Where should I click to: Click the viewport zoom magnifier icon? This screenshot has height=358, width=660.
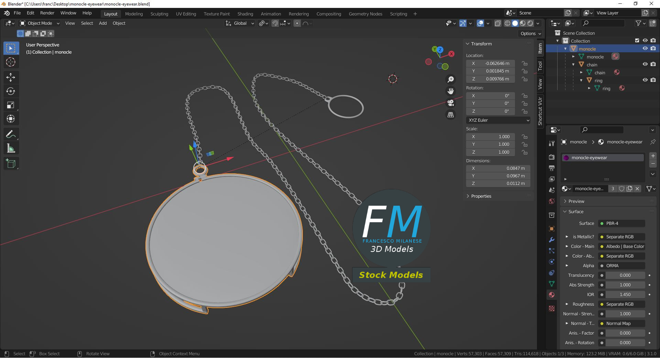[451, 79]
